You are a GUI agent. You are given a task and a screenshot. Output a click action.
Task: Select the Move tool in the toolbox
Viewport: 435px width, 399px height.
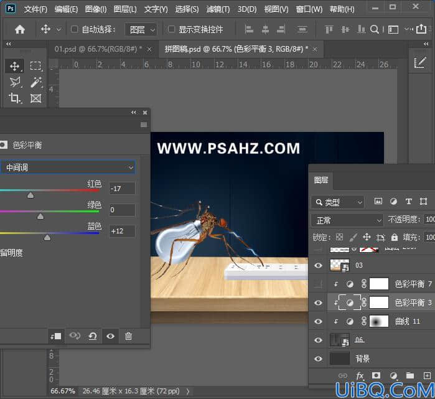[x=14, y=66]
